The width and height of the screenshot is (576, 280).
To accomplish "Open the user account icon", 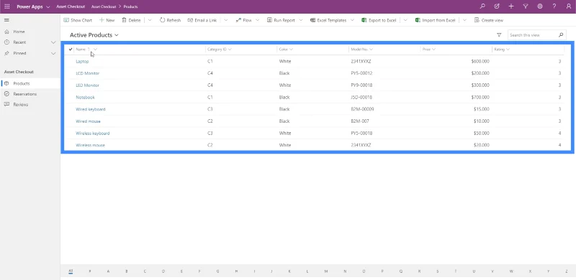I will 569,6.
